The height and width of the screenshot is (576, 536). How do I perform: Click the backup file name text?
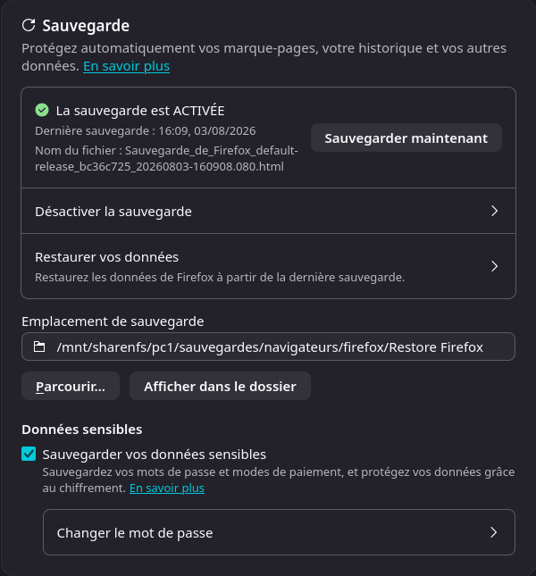tap(166, 159)
